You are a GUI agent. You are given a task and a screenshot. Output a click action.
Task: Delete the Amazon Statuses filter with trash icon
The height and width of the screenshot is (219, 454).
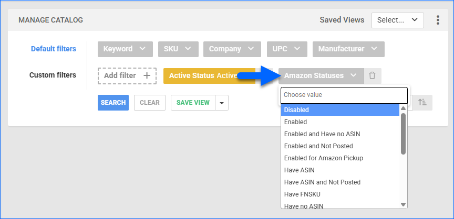[372, 75]
